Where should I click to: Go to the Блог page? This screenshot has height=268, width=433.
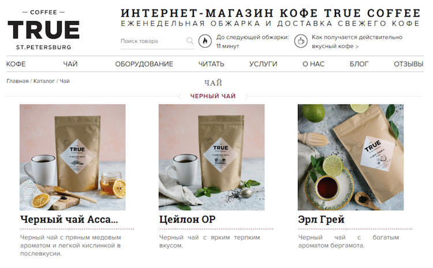[359, 64]
